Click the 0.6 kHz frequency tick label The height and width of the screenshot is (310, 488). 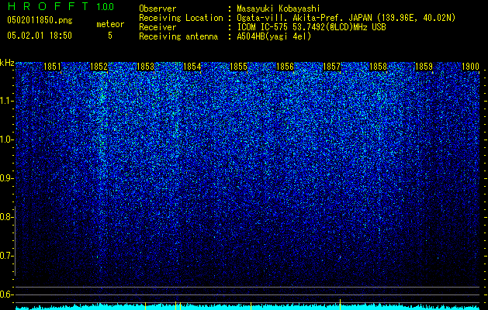[6, 294]
